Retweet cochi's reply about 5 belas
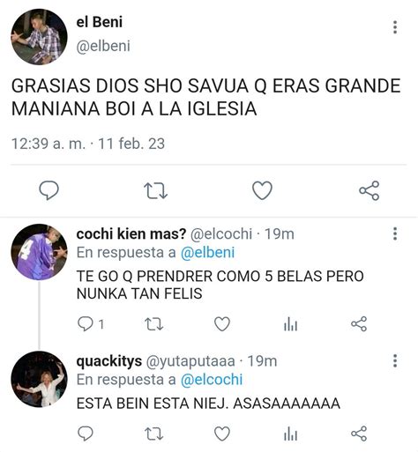The image size is (418, 452). tap(154, 324)
